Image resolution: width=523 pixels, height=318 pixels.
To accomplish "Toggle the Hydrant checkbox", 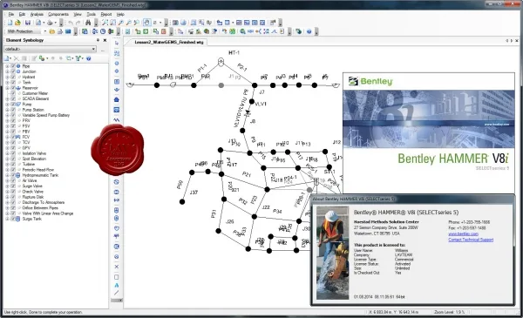I will [13, 77].
